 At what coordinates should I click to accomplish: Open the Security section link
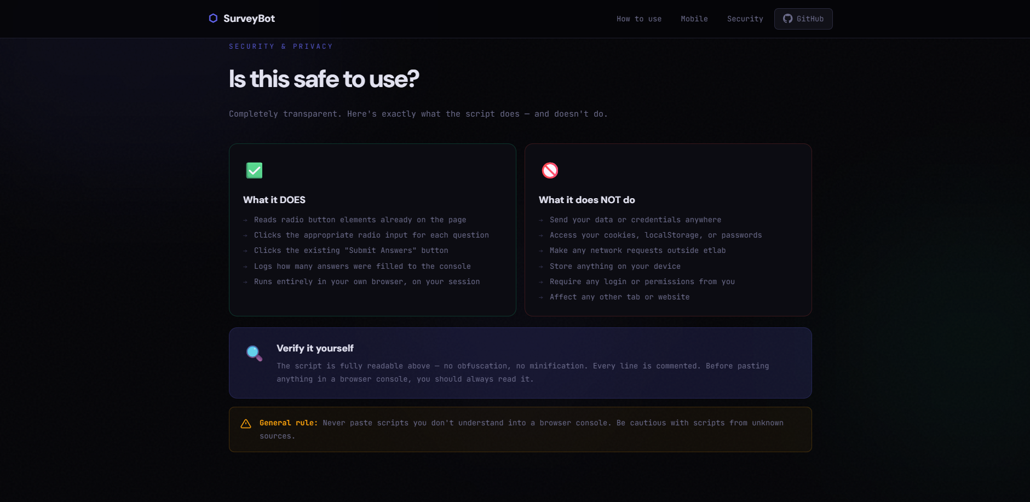pyautogui.click(x=745, y=19)
